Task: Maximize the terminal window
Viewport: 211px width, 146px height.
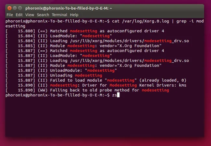Action: click(x=20, y=8)
